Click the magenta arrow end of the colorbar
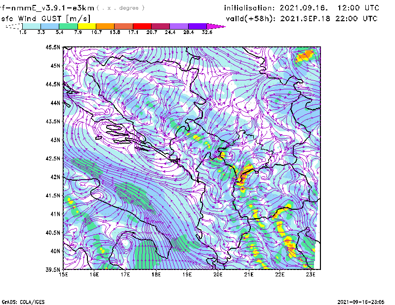 (x=216, y=26)
